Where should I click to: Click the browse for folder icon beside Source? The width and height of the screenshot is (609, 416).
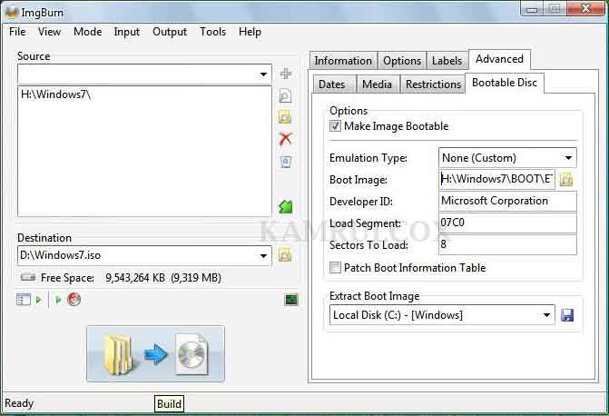pyautogui.click(x=286, y=116)
